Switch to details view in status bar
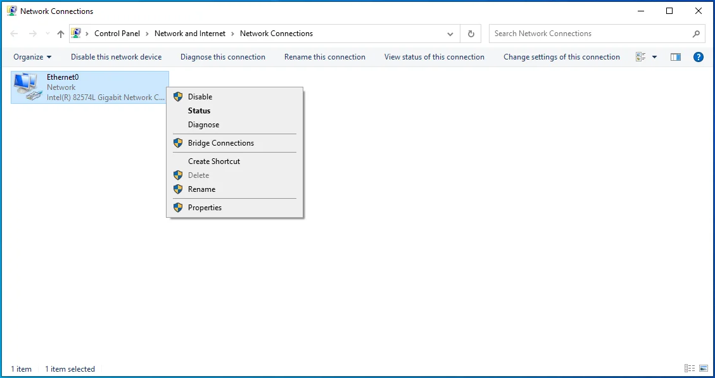 690,369
